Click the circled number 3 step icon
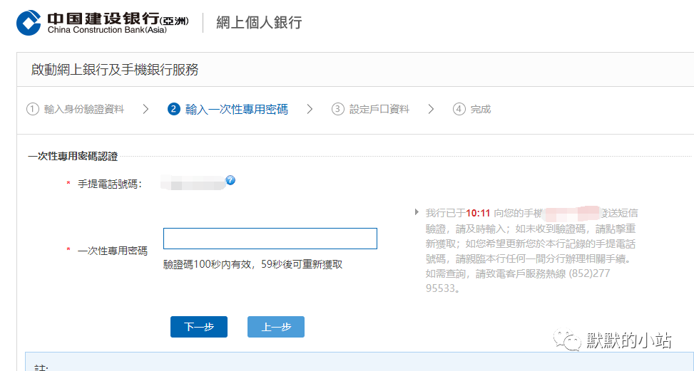The height and width of the screenshot is (371, 694). 338,109
